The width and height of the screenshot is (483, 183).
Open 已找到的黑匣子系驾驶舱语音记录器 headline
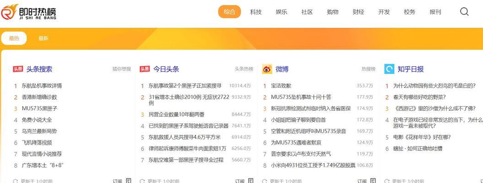click(x=188, y=126)
